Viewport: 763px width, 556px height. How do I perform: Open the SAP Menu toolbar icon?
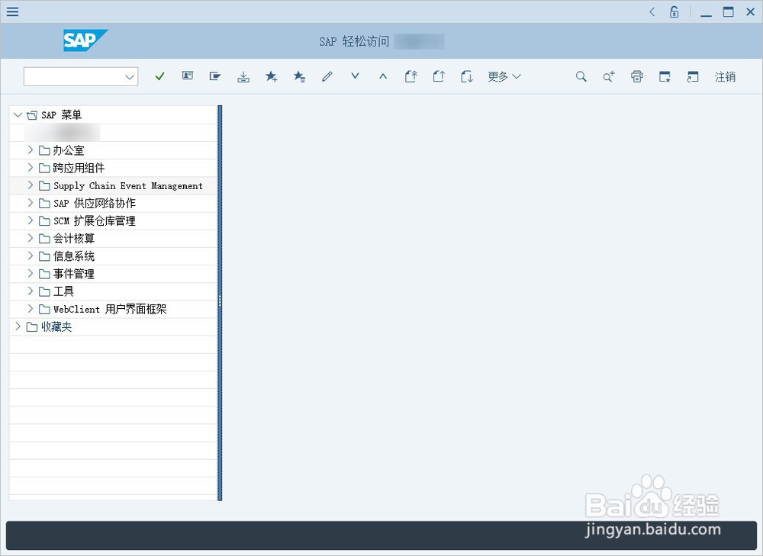[x=215, y=76]
